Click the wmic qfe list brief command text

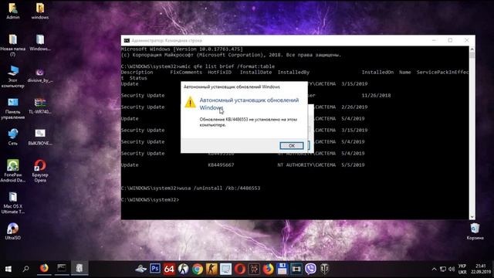[x=226, y=66]
